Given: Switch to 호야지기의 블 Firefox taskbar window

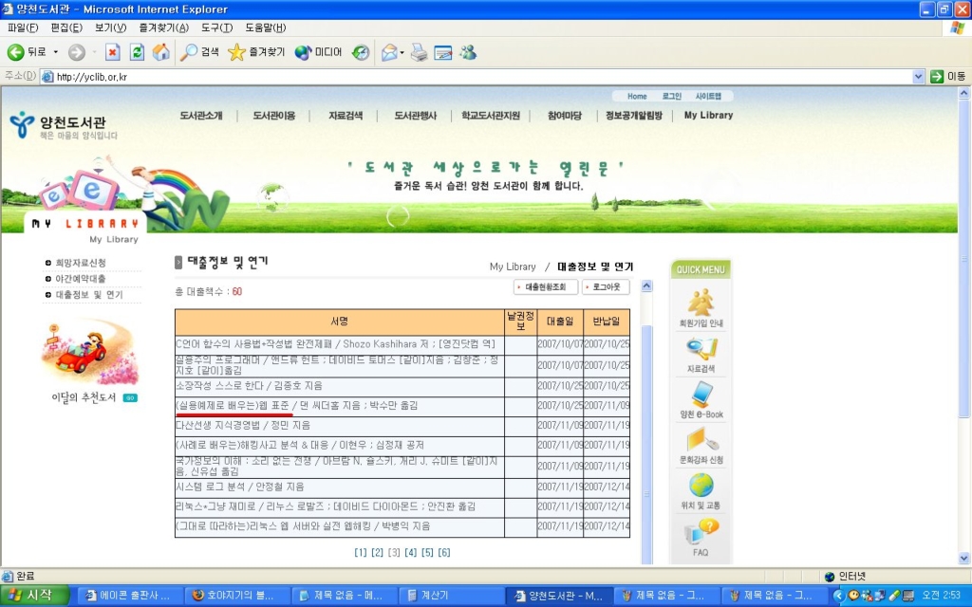Looking at the screenshot, I should pyautogui.click(x=238, y=596).
